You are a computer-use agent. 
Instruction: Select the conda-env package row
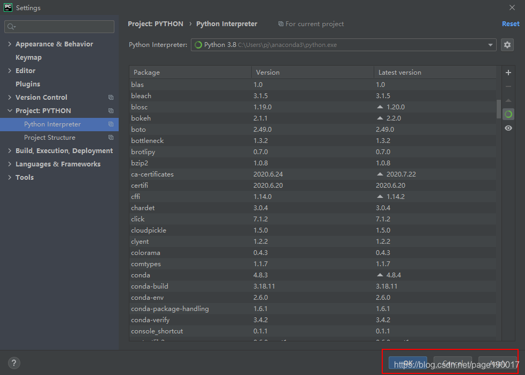click(313, 298)
